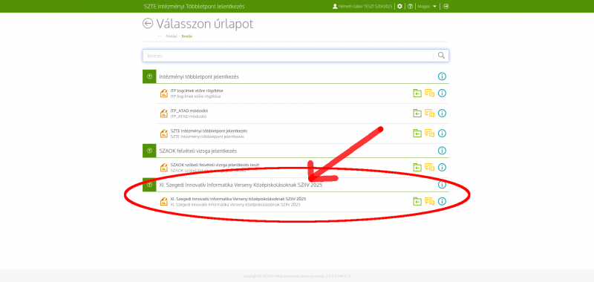Open the help question mark icon
The height and width of the screenshot is (282, 594).
(x=410, y=7)
